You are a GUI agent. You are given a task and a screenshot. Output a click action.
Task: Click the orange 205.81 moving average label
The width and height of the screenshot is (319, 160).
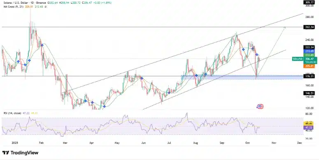pos(309,66)
